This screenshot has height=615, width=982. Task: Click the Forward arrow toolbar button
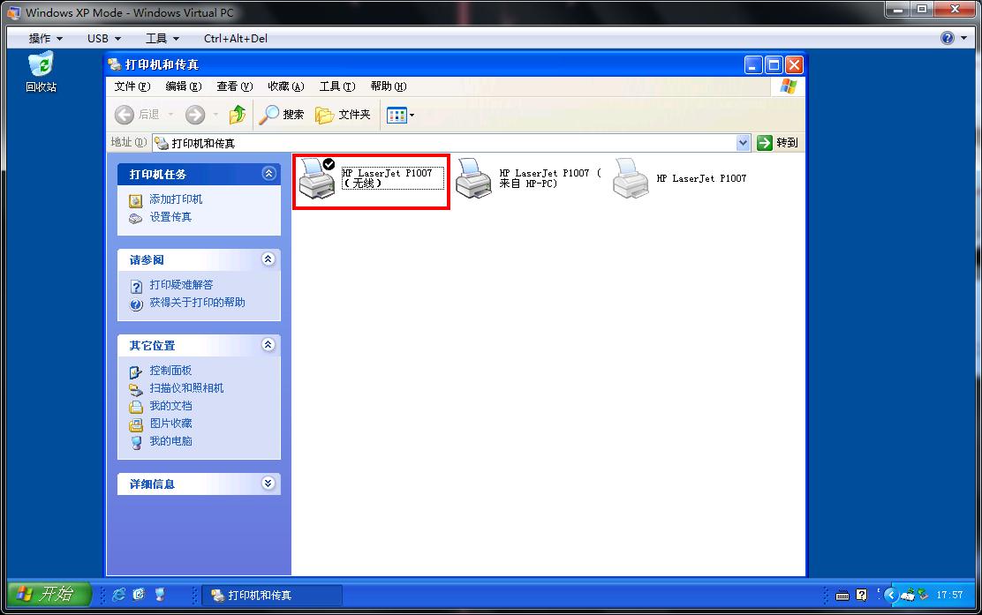click(x=195, y=115)
